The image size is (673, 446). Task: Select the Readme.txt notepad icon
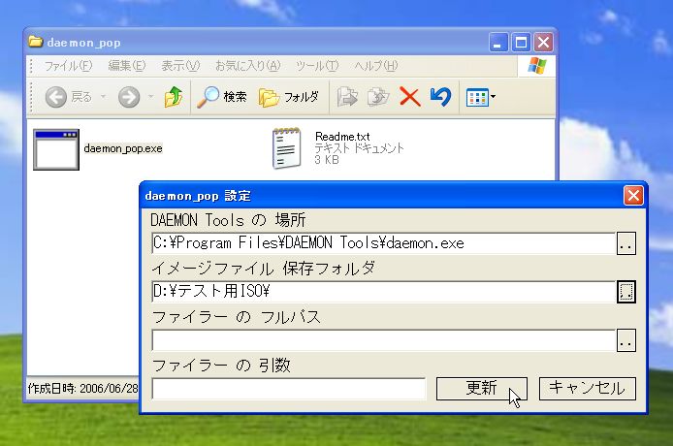pos(287,148)
